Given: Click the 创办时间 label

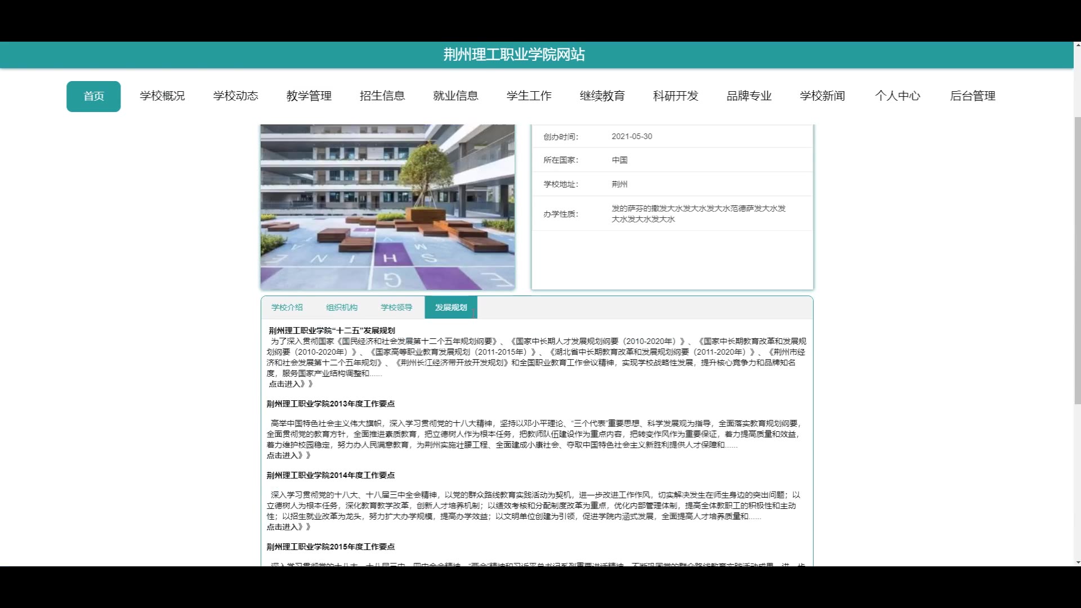Looking at the screenshot, I should coord(561,137).
